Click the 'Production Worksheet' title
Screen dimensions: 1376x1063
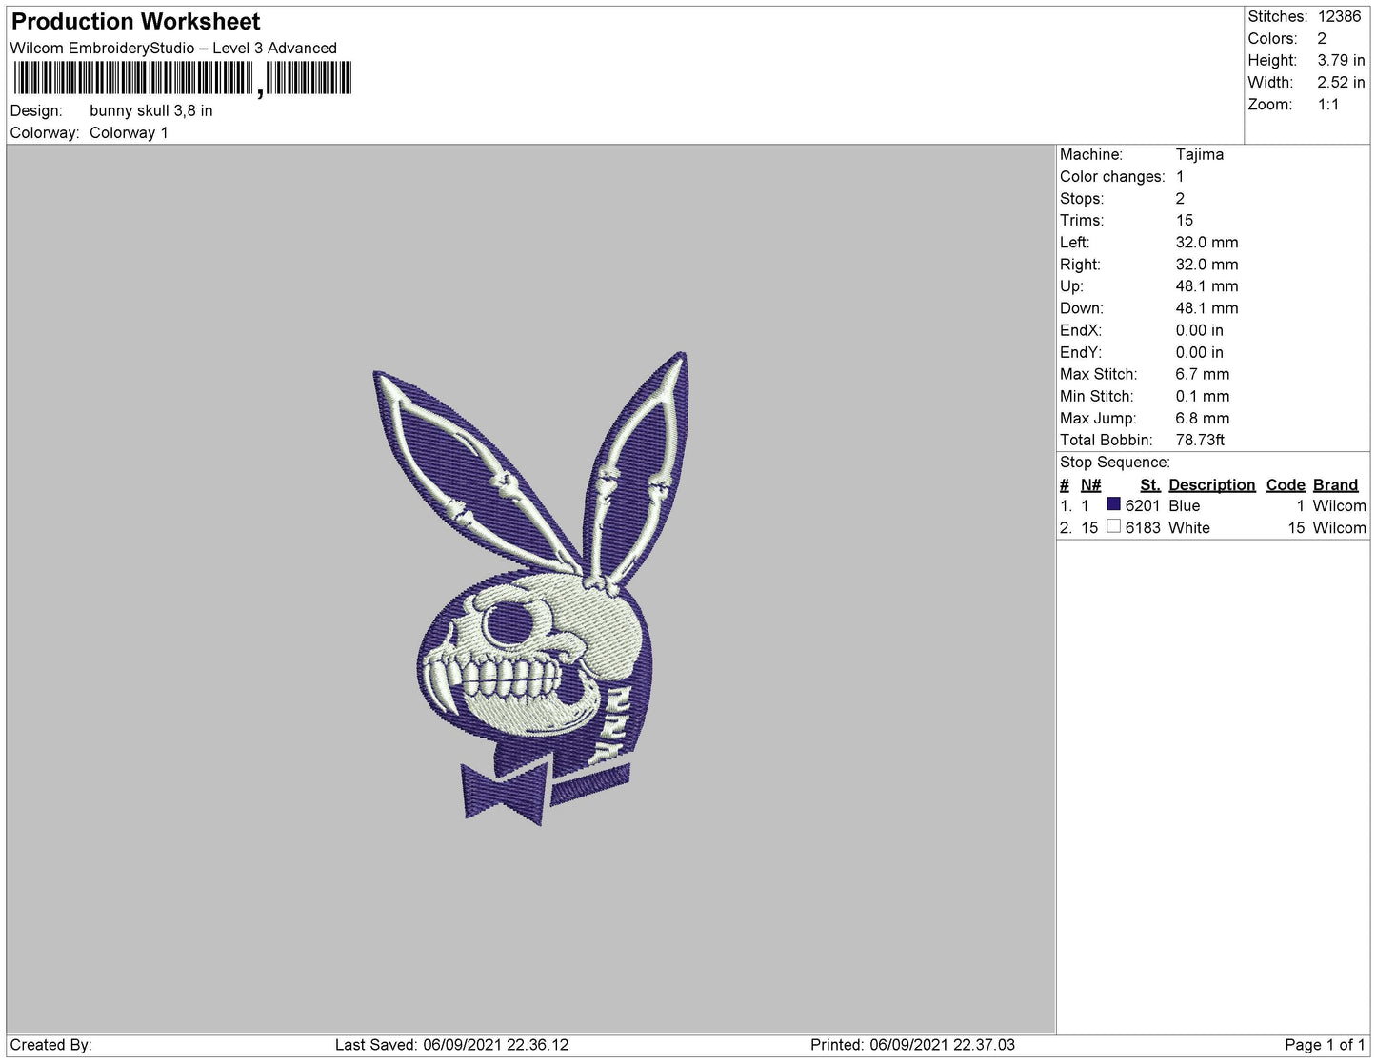135,21
